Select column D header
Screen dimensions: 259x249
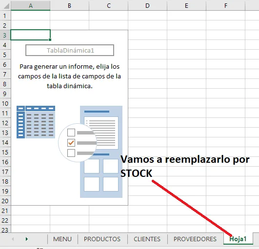pos(147,5)
